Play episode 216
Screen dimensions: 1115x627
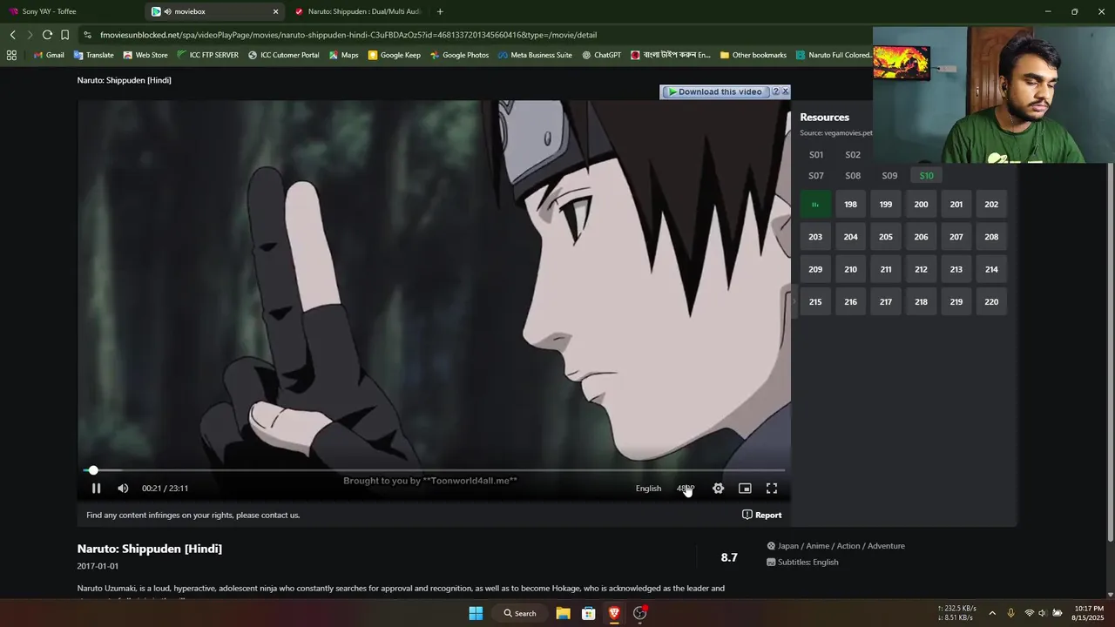[x=850, y=302]
